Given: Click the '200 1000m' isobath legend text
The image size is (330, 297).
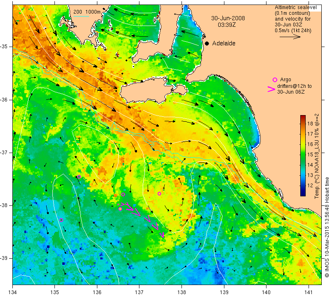Looking at the screenshot, I should click(87, 12).
